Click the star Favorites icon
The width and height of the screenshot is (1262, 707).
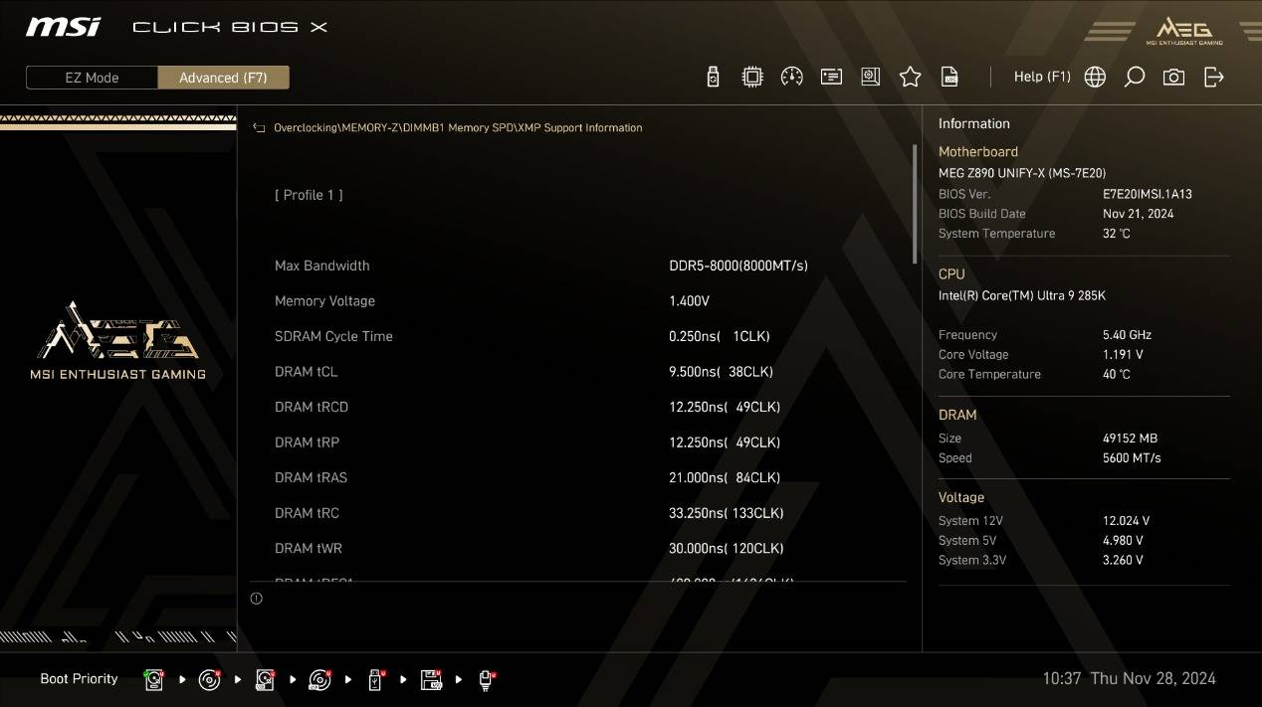[910, 78]
